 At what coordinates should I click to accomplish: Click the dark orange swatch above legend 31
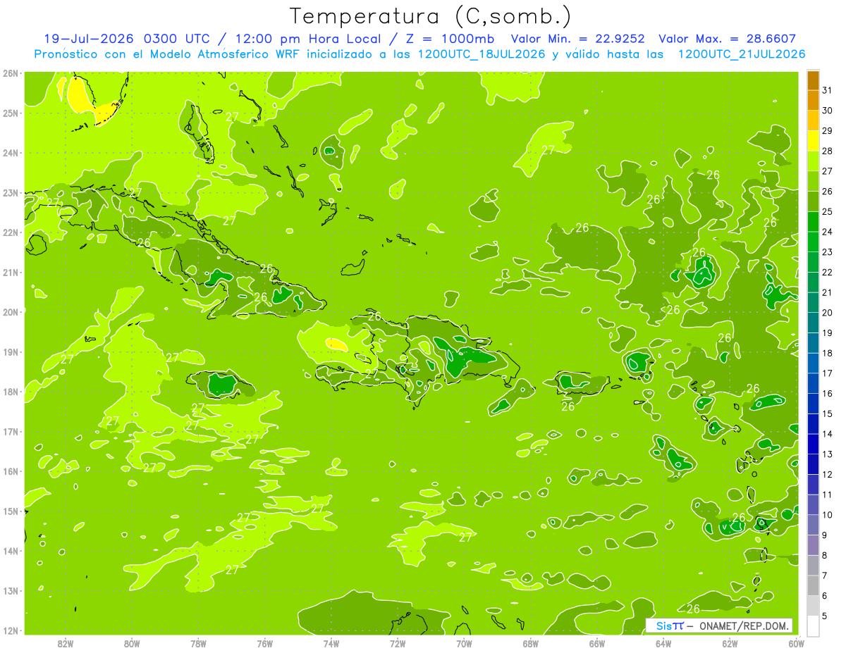813,80
